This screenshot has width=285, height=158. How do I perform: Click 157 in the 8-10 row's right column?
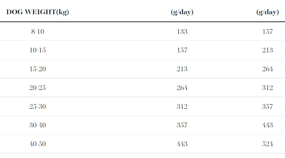267,31
